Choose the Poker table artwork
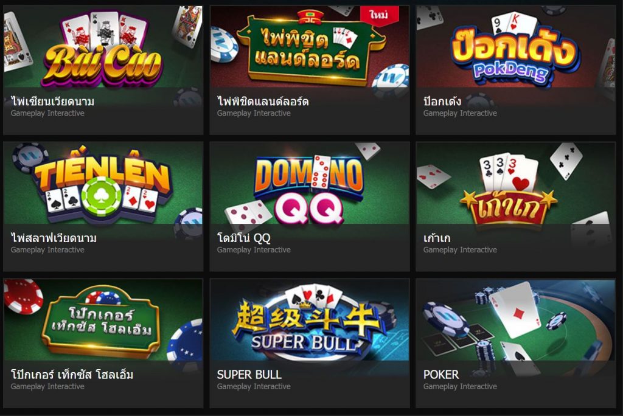This screenshot has height=416, width=623. click(516, 320)
